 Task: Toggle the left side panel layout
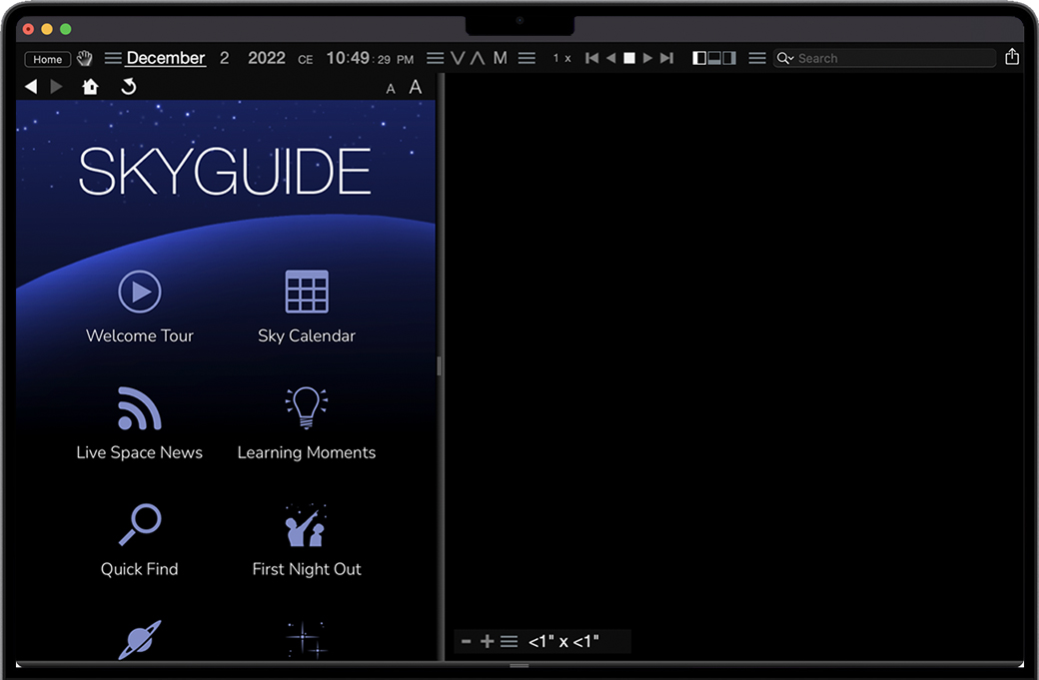[x=699, y=58]
